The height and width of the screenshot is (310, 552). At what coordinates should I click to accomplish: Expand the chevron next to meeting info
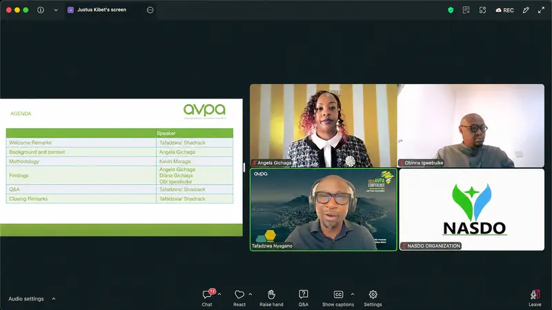[x=56, y=10]
